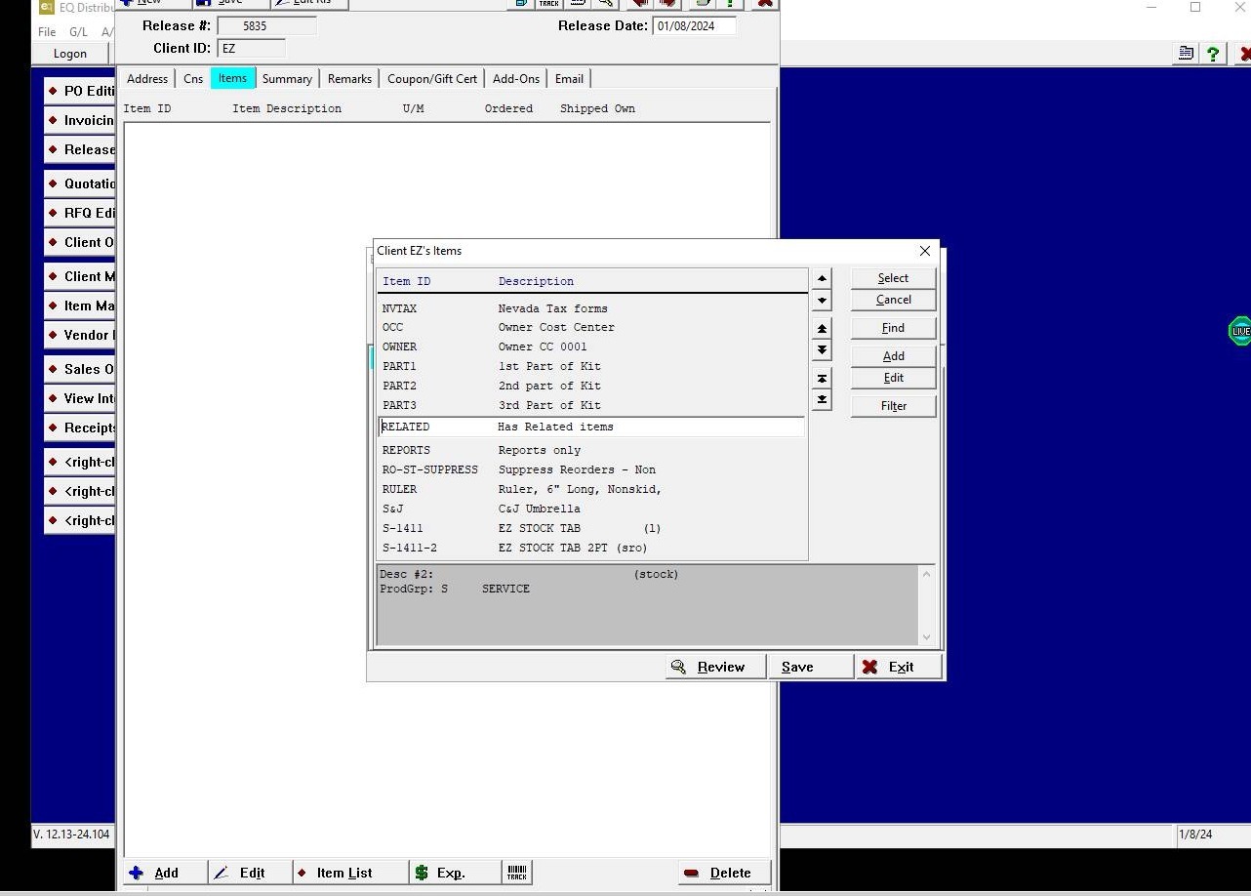Click Add in the Client EZ's Items dialog

point(893,356)
